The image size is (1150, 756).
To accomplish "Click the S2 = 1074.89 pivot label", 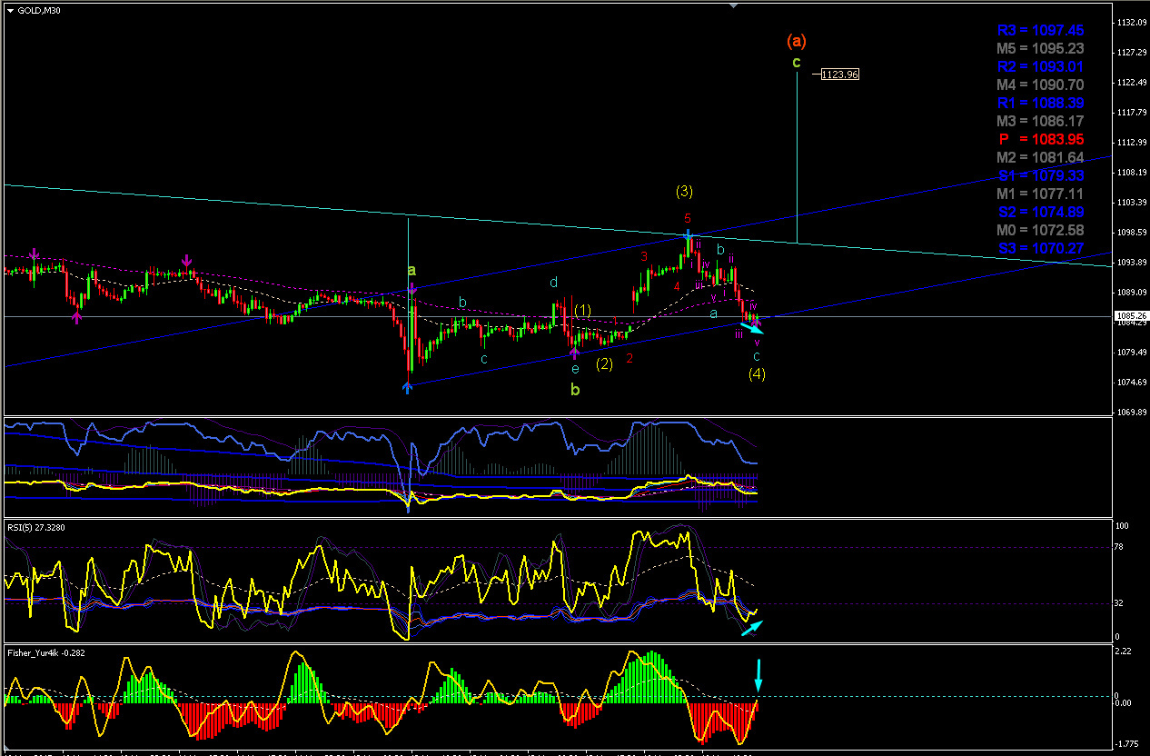I will click(x=1040, y=212).
